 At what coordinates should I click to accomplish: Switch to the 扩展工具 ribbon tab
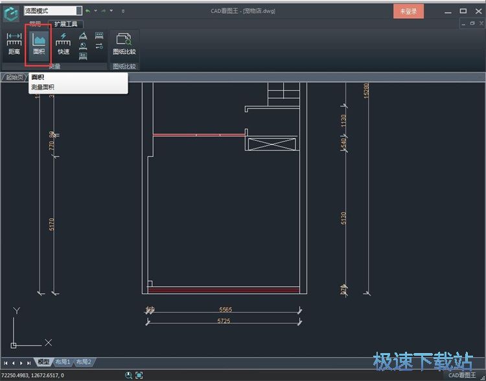(x=65, y=24)
